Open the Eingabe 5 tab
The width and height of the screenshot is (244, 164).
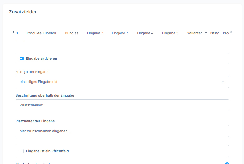coord(170,33)
